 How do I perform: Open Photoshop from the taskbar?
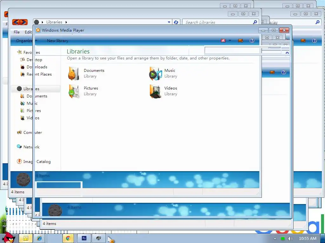click(x=84, y=239)
